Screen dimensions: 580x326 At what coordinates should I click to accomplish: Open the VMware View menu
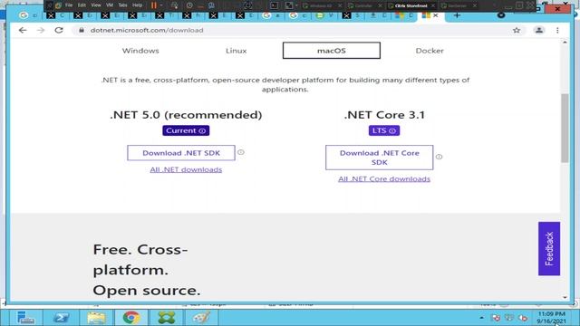tap(96, 5)
